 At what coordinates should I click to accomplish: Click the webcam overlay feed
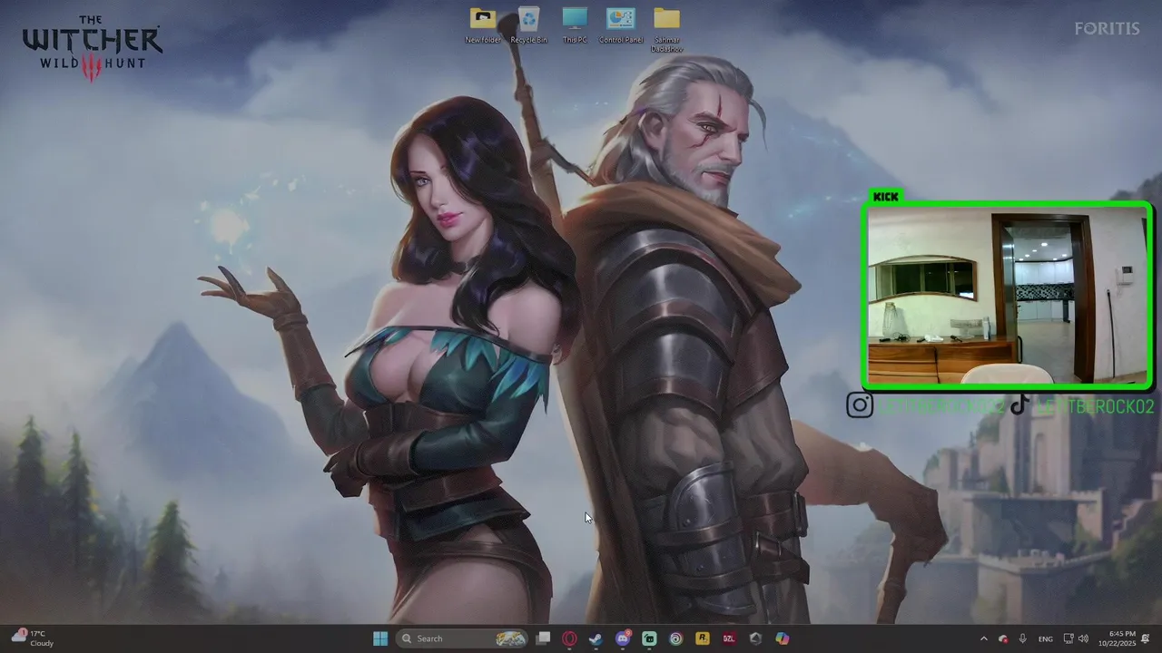pos(1008,296)
